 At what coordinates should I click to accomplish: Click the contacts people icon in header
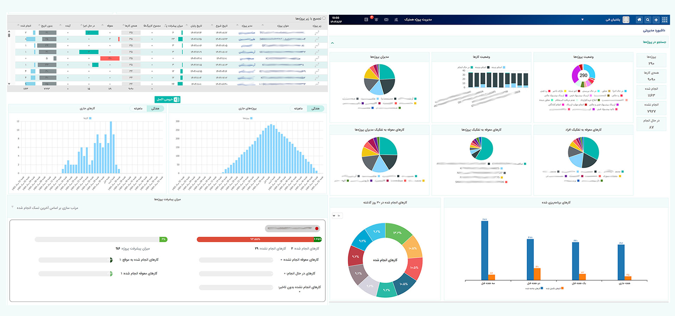click(x=396, y=20)
